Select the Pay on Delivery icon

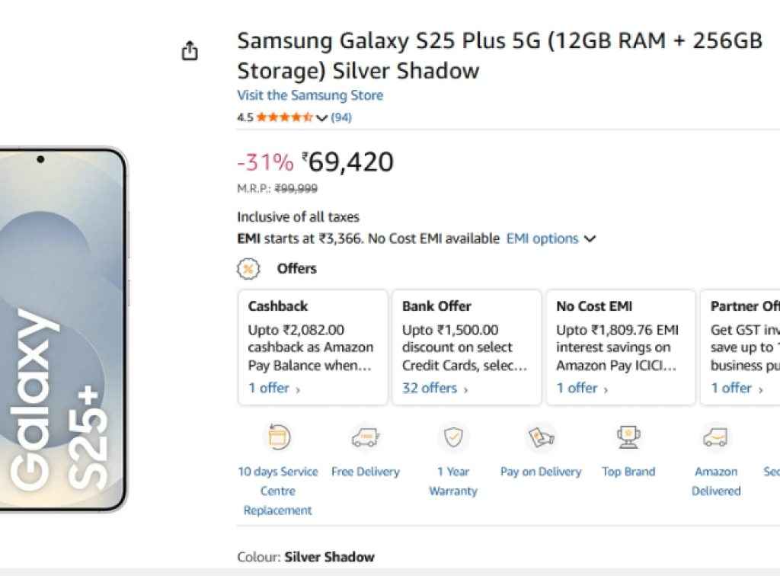540,436
